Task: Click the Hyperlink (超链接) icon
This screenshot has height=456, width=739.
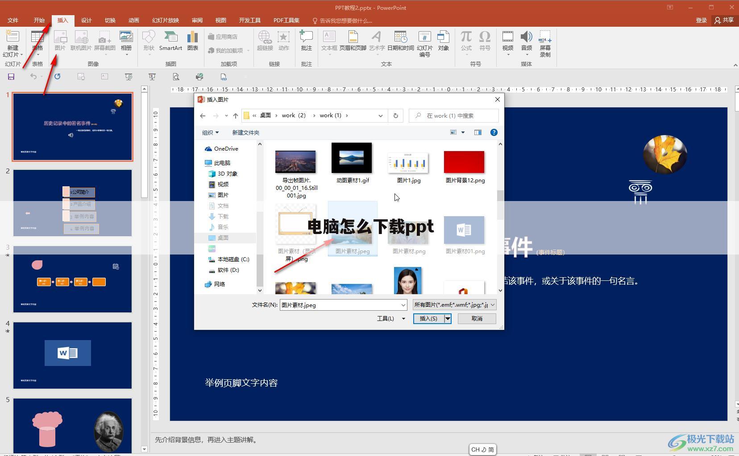Action: 265,41
